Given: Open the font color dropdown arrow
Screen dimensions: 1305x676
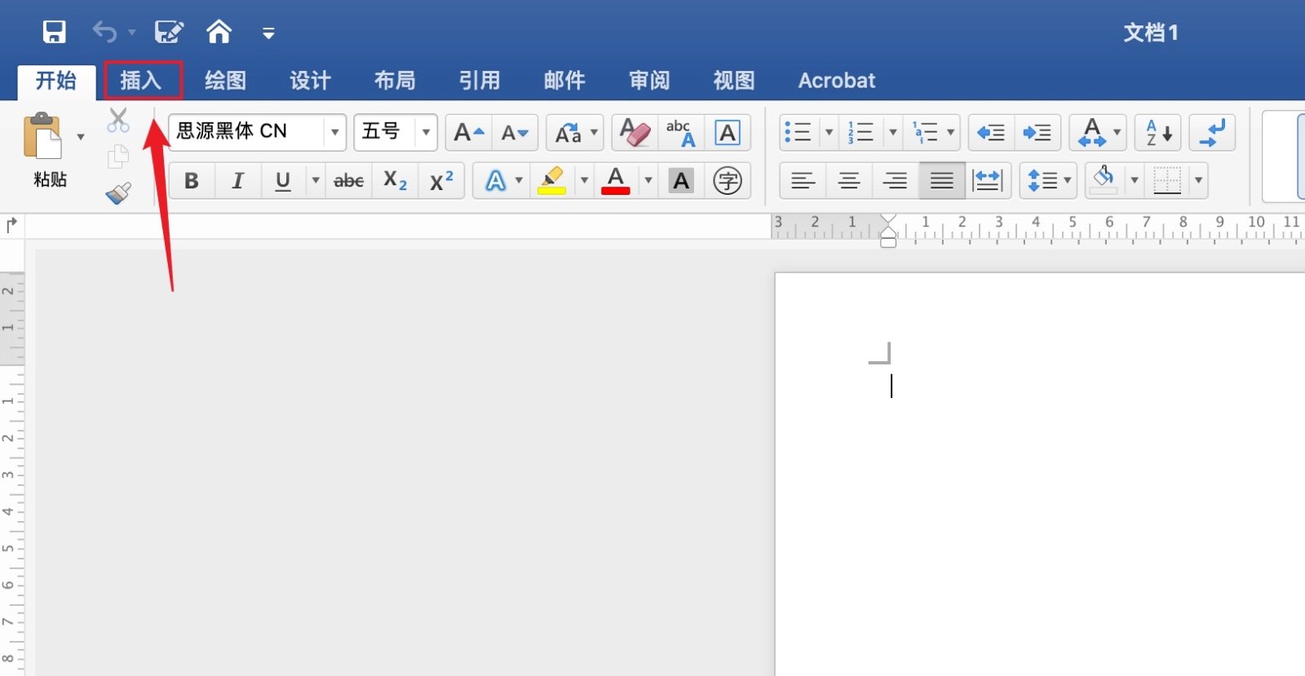Looking at the screenshot, I should coord(648,180).
